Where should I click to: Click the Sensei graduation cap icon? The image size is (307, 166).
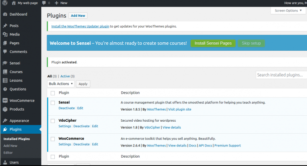(5, 63)
